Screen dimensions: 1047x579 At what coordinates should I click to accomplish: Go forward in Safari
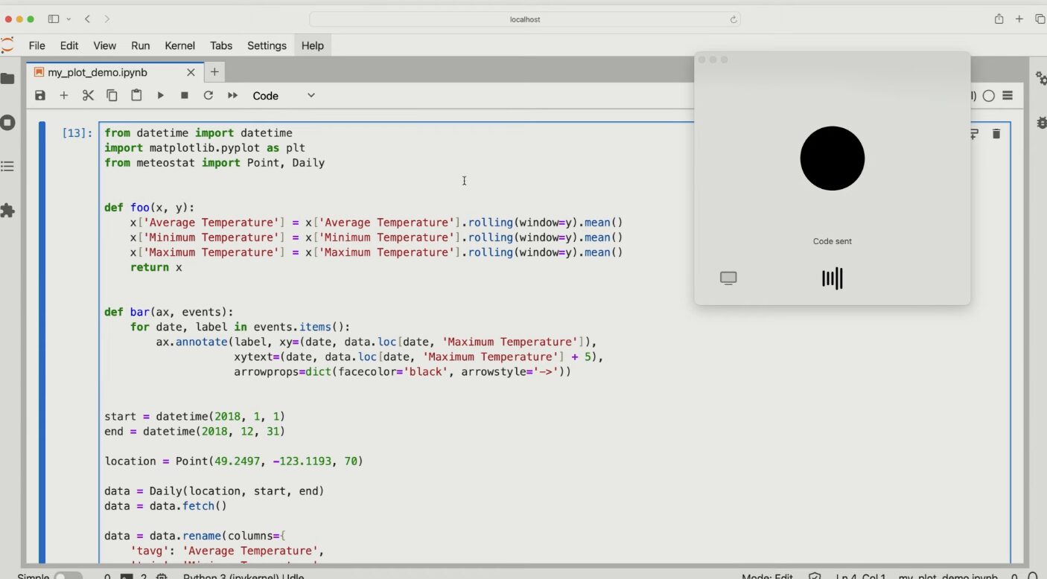pyautogui.click(x=107, y=19)
